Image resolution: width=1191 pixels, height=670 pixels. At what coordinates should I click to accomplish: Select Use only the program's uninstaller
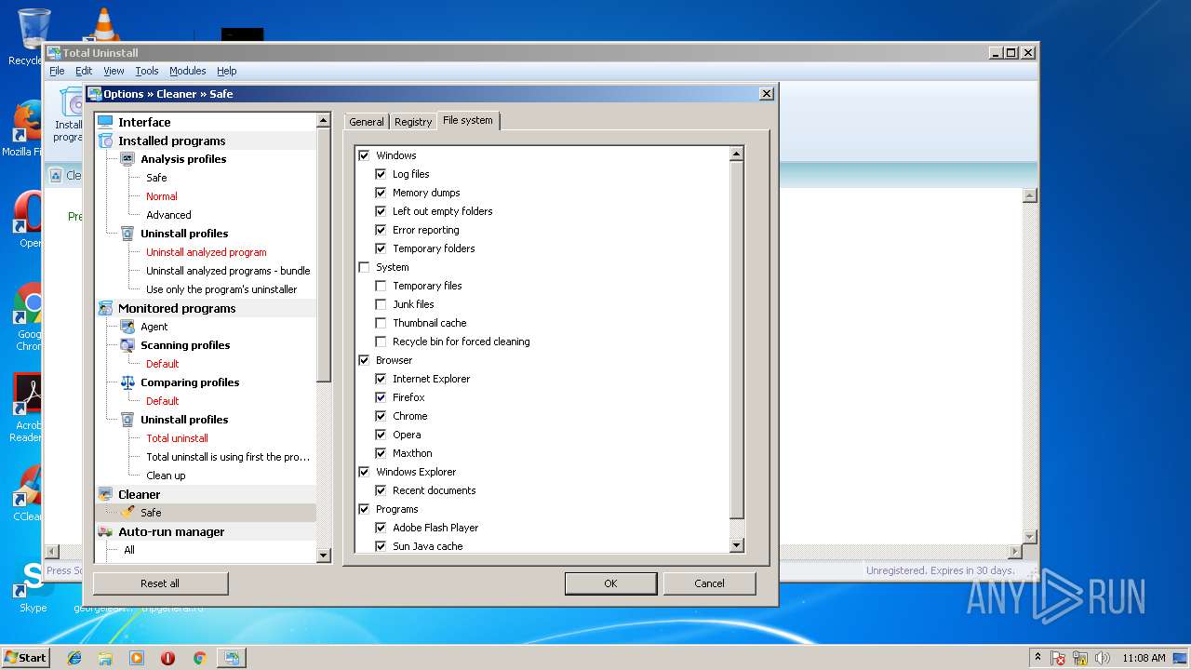coord(221,289)
